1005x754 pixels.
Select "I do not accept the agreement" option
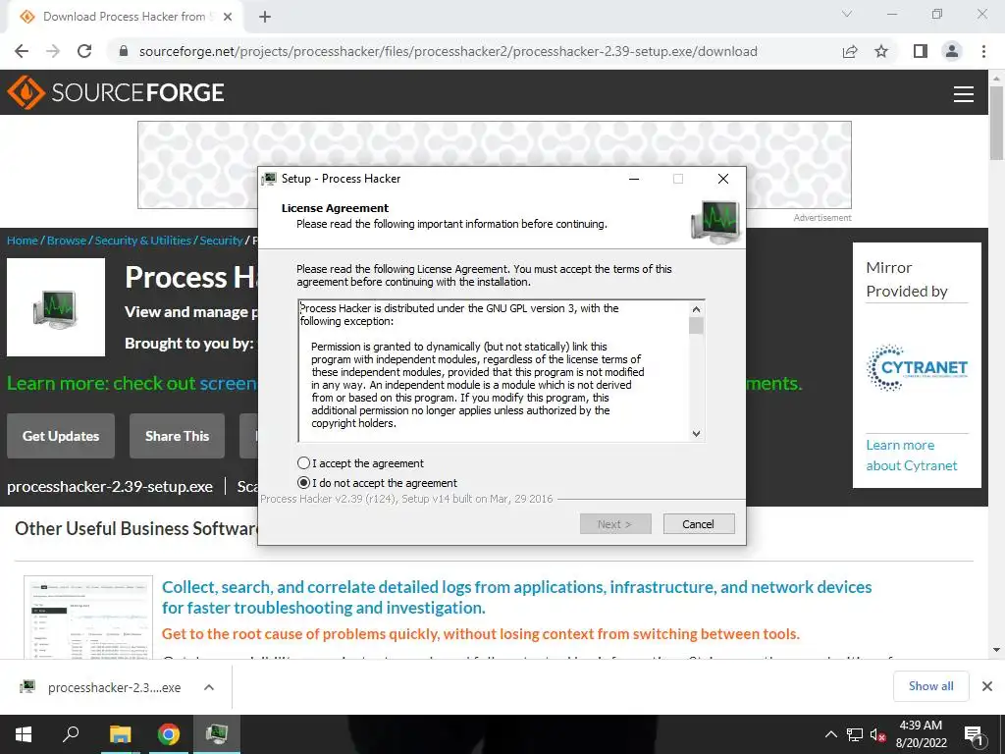pos(304,483)
